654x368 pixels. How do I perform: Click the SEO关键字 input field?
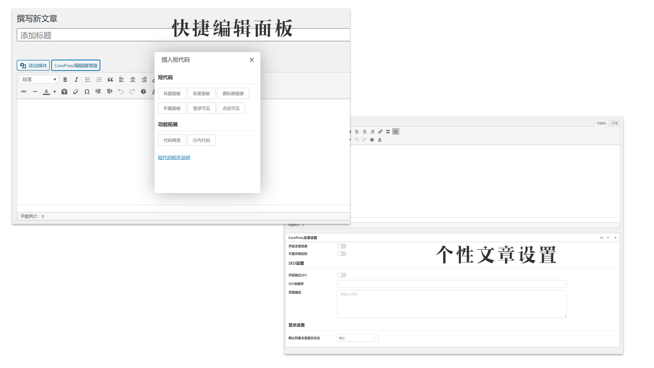(x=452, y=284)
